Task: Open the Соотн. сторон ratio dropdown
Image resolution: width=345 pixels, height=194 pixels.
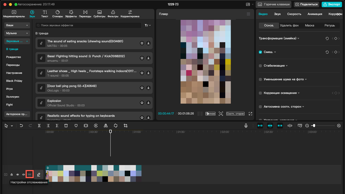Action: tap(235, 114)
